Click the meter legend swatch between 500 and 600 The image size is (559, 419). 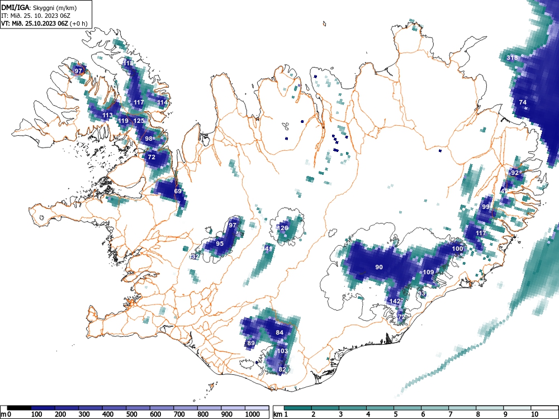pos(138,408)
